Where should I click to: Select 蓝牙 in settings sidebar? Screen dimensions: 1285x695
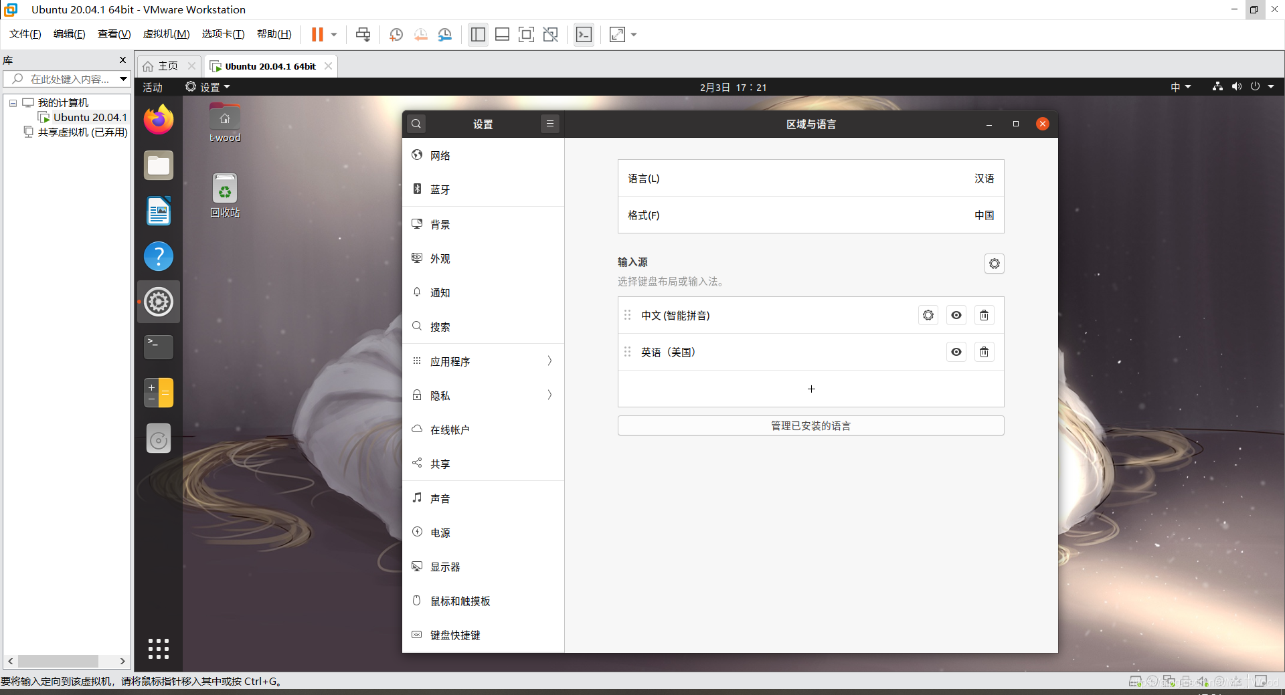click(x=483, y=189)
